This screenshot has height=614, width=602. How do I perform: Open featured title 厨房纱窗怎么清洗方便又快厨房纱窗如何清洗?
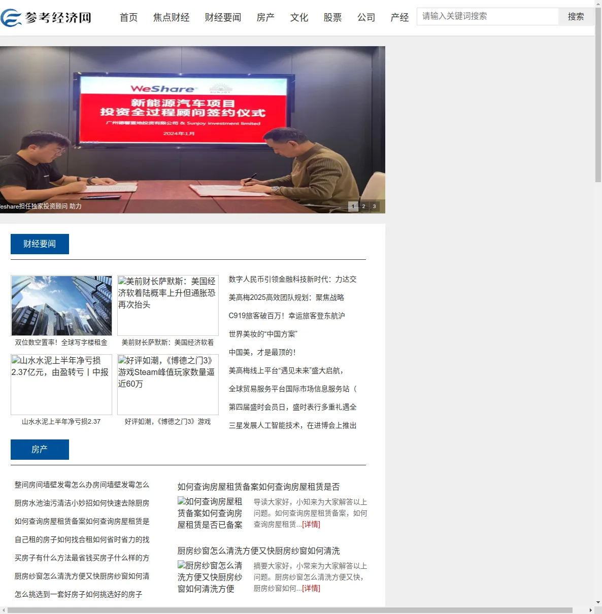(x=259, y=551)
